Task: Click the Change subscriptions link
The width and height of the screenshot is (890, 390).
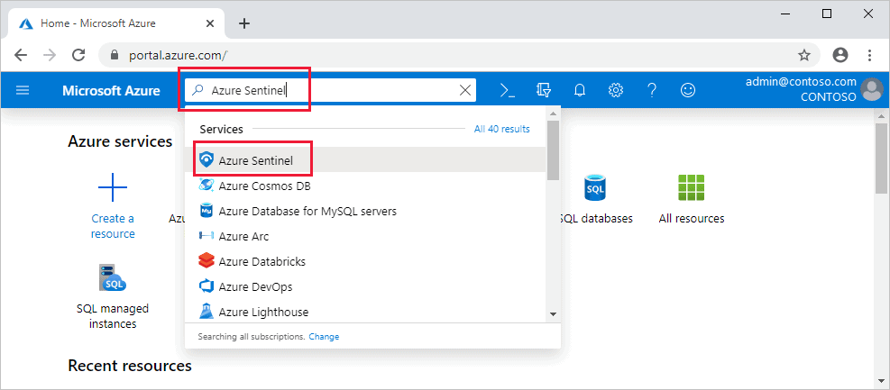Action: (324, 337)
